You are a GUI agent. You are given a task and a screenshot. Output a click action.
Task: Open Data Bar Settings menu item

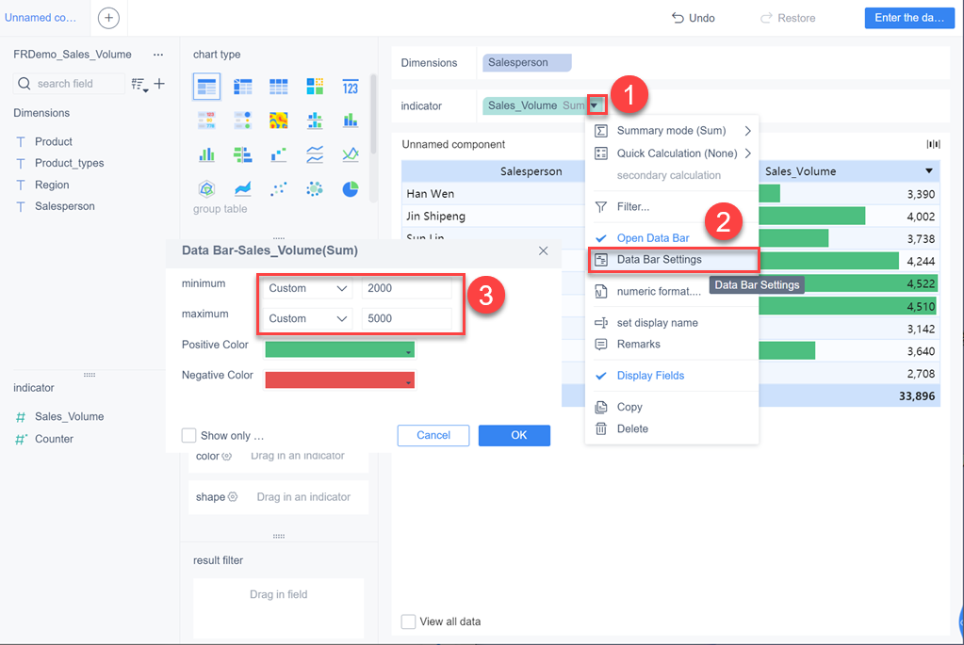click(x=673, y=260)
